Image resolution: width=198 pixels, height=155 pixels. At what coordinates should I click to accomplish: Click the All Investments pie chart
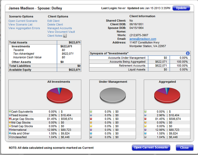[59, 95]
